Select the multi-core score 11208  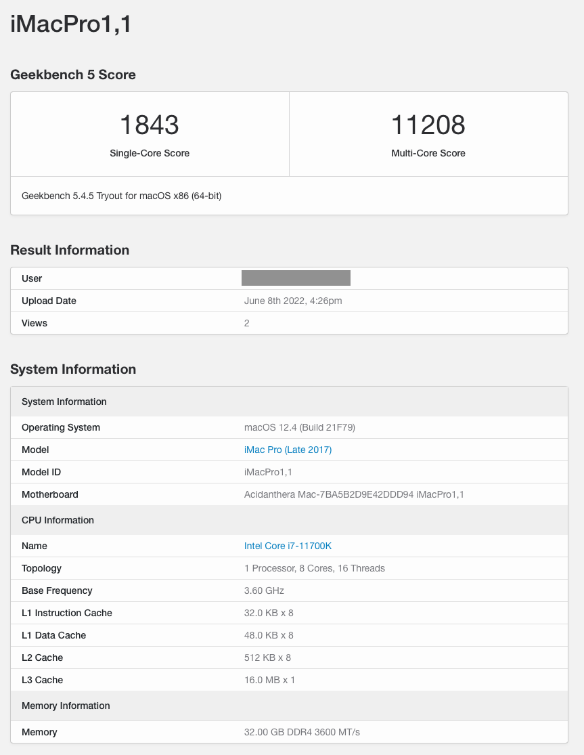click(x=428, y=125)
